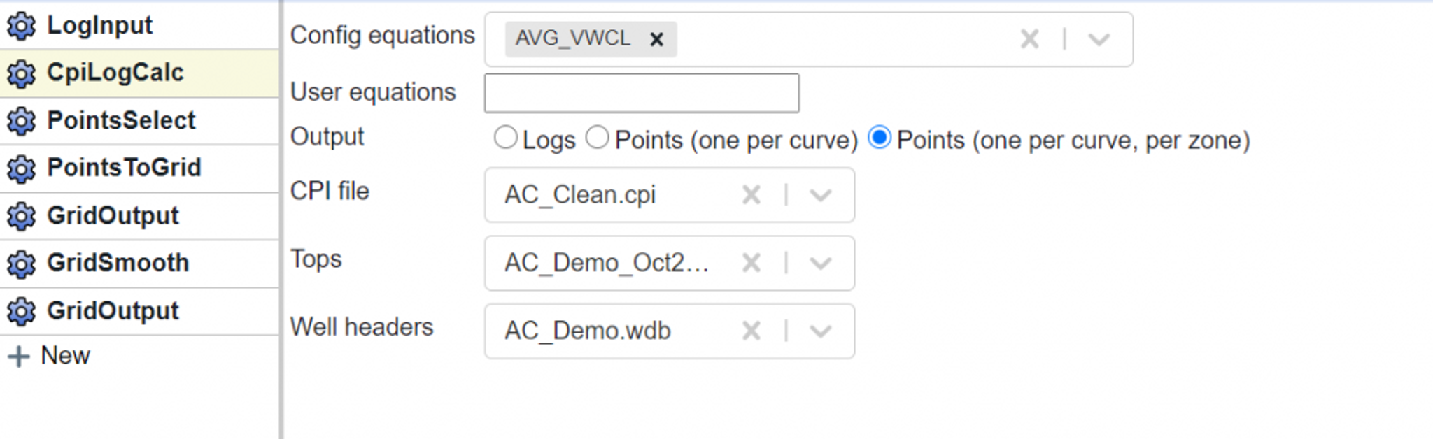Open the CPI file dropdown
The width and height of the screenshot is (1433, 439).
tap(820, 195)
